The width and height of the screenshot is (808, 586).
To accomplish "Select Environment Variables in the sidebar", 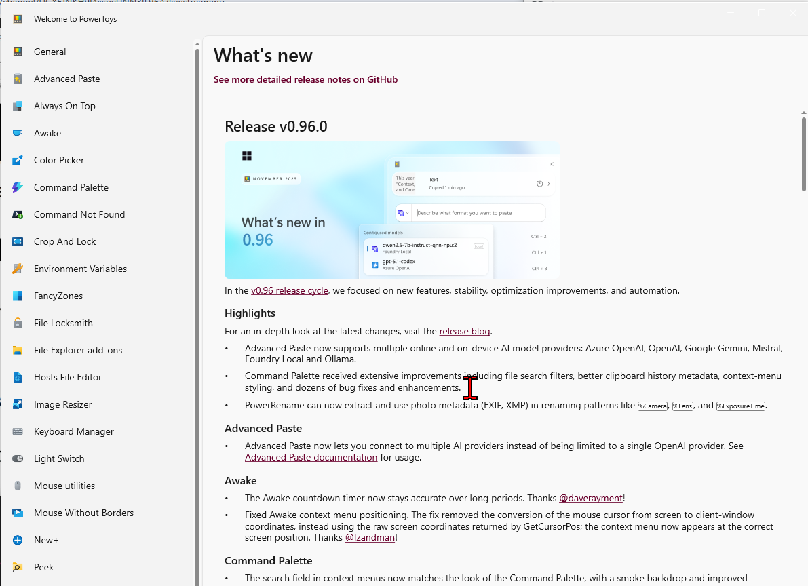I will tap(80, 269).
